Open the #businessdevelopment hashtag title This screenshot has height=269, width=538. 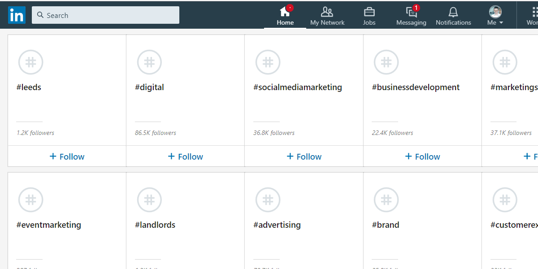click(x=416, y=87)
